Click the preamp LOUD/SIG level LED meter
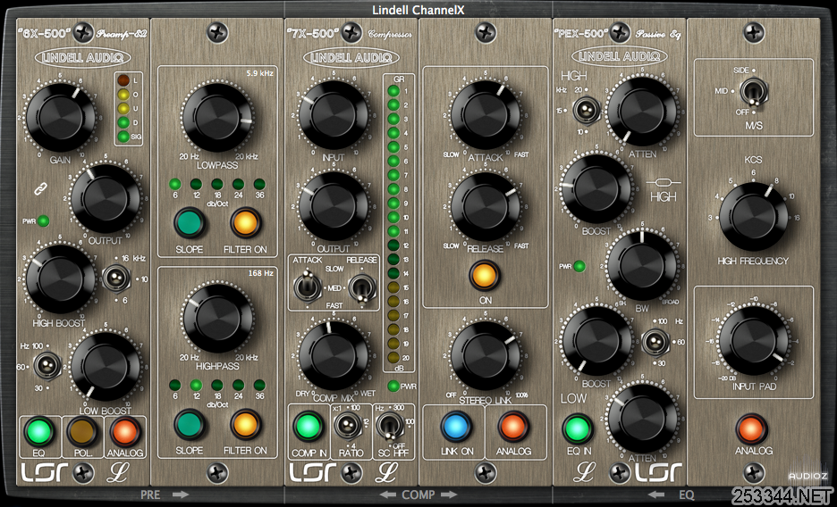The width and height of the screenshot is (837, 507). pyautogui.click(x=128, y=109)
